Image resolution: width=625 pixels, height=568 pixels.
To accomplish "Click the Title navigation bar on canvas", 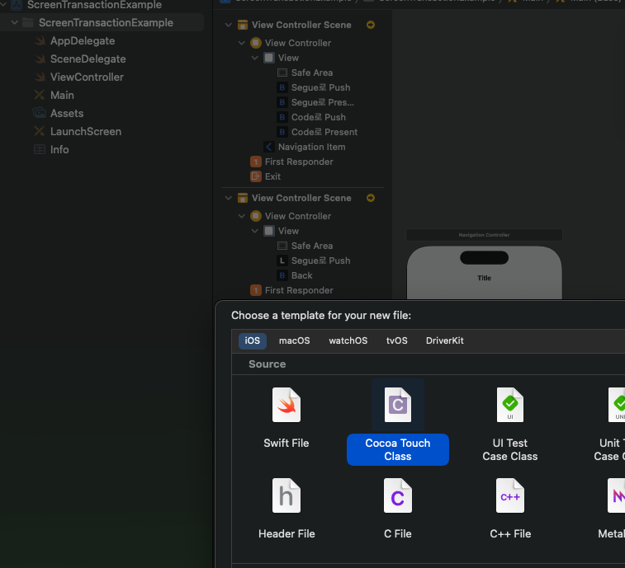I will tap(484, 278).
